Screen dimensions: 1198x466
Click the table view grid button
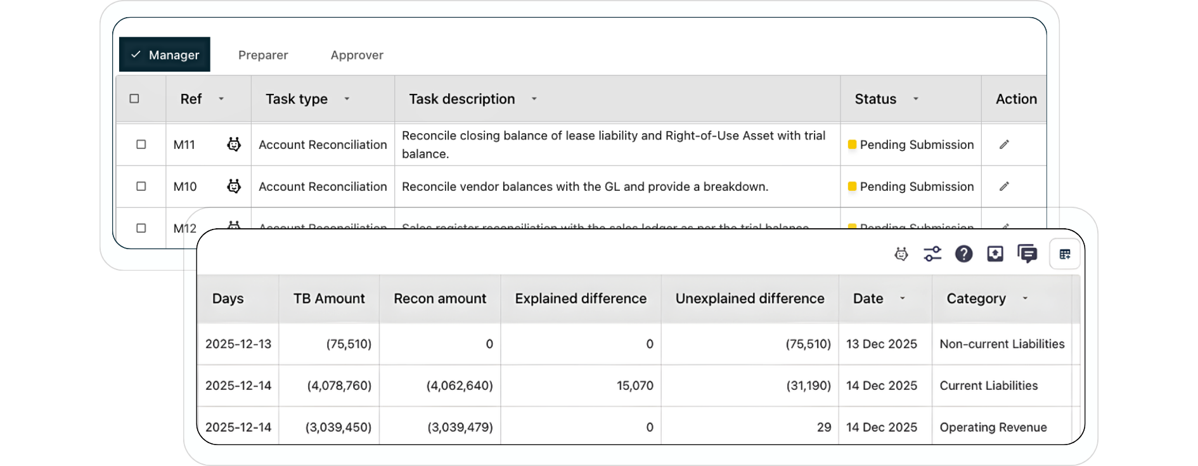1065,254
